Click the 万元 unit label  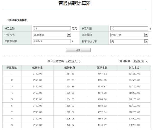(74, 28)
